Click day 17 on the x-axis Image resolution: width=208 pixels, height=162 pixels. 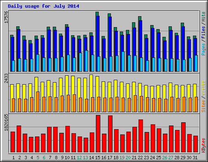[110, 158]
